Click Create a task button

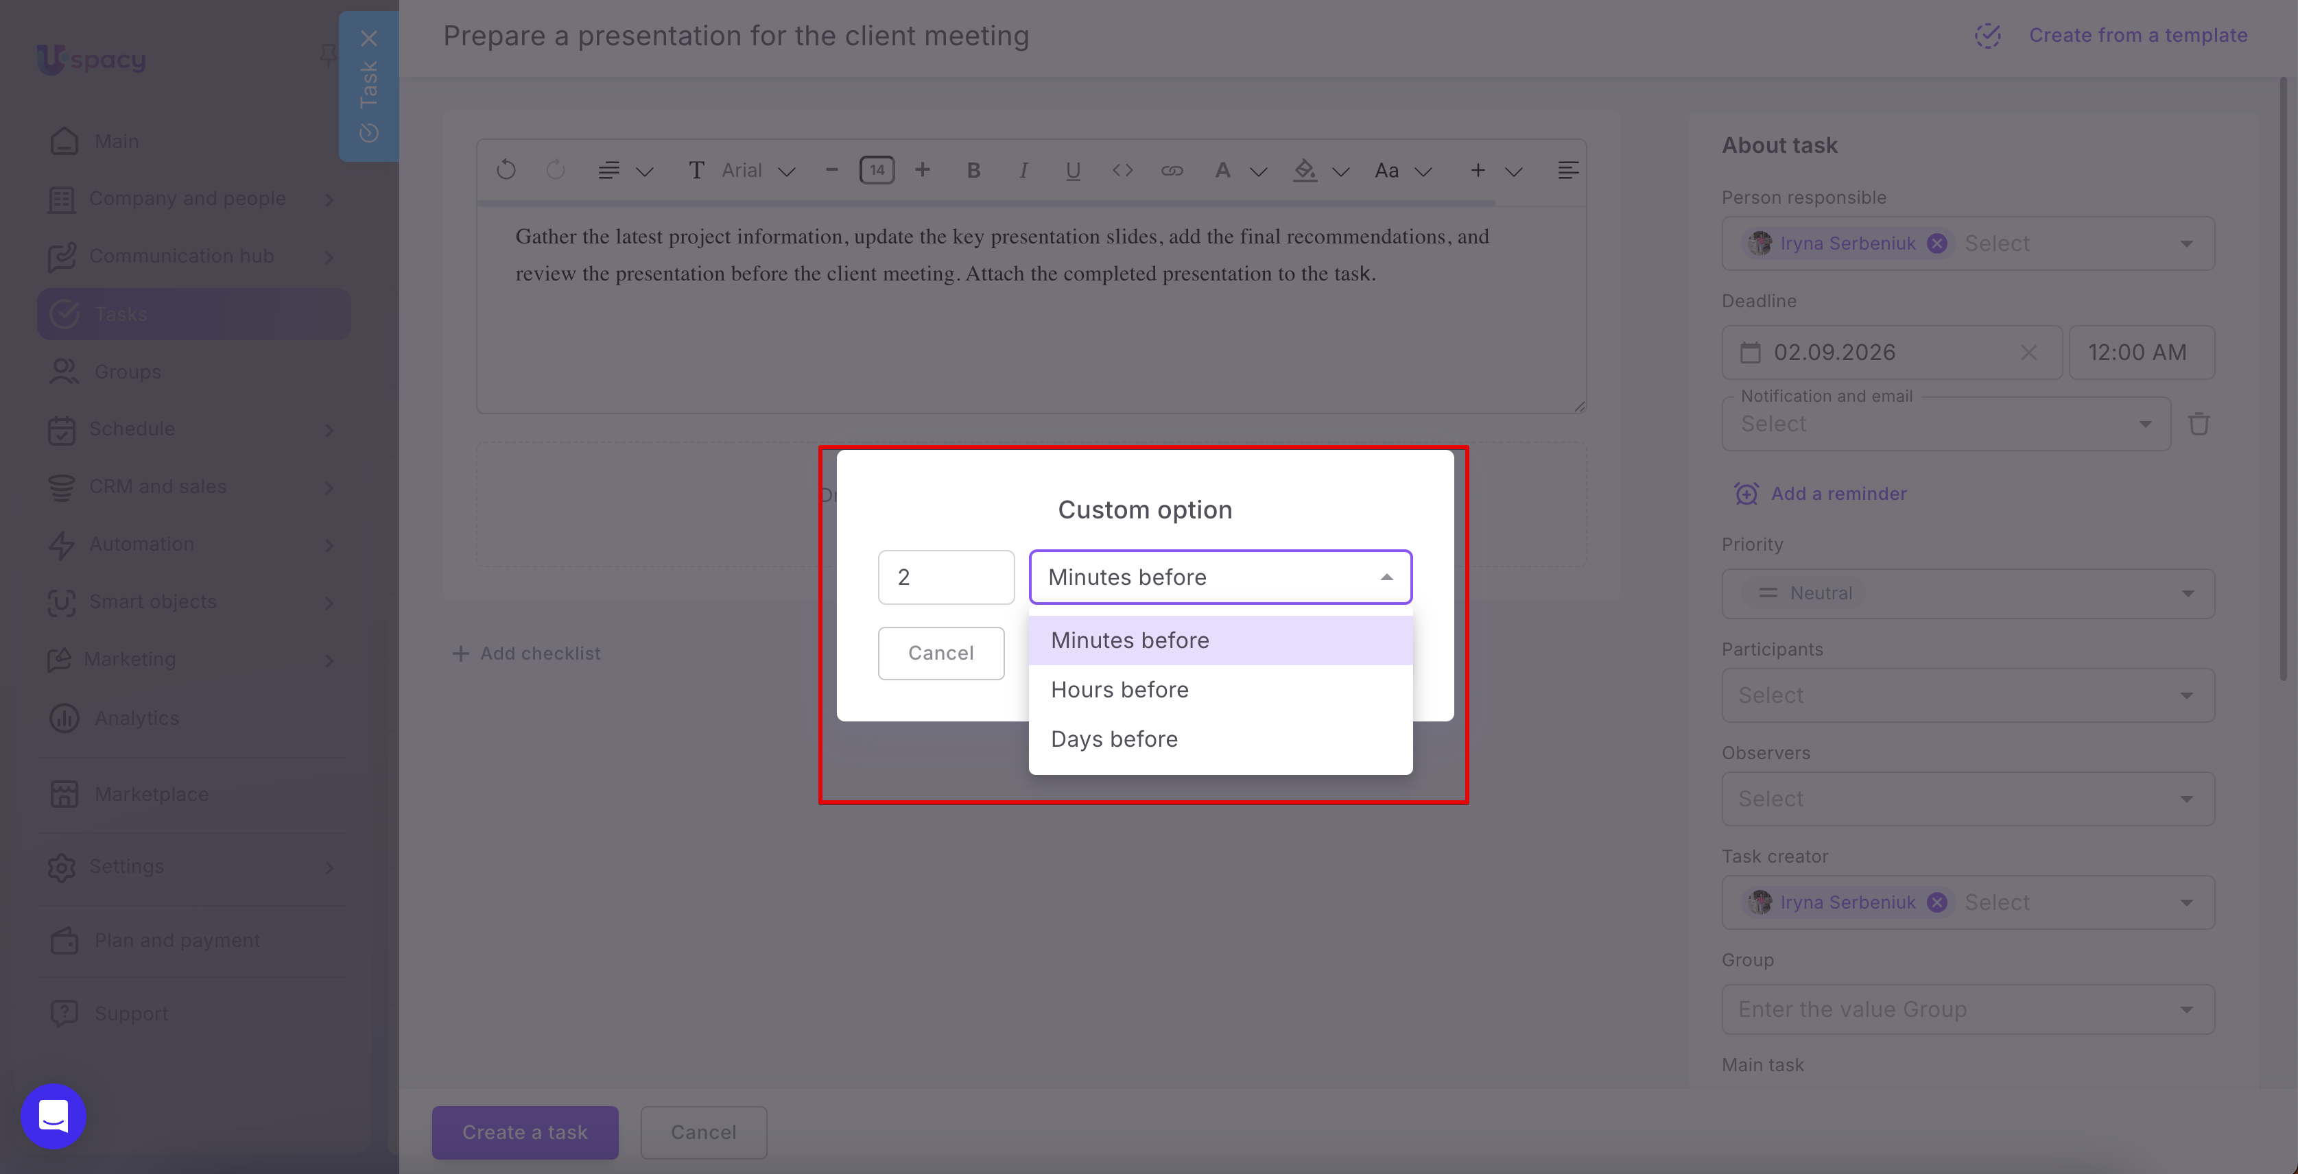525,1132
